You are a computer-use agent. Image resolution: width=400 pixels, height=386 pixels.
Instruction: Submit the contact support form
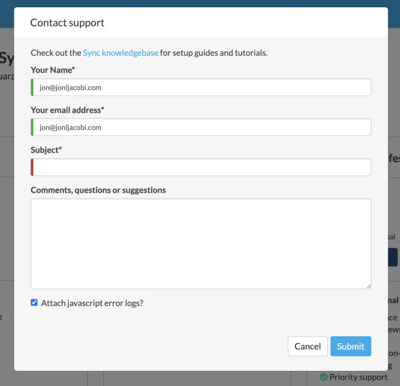351,346
